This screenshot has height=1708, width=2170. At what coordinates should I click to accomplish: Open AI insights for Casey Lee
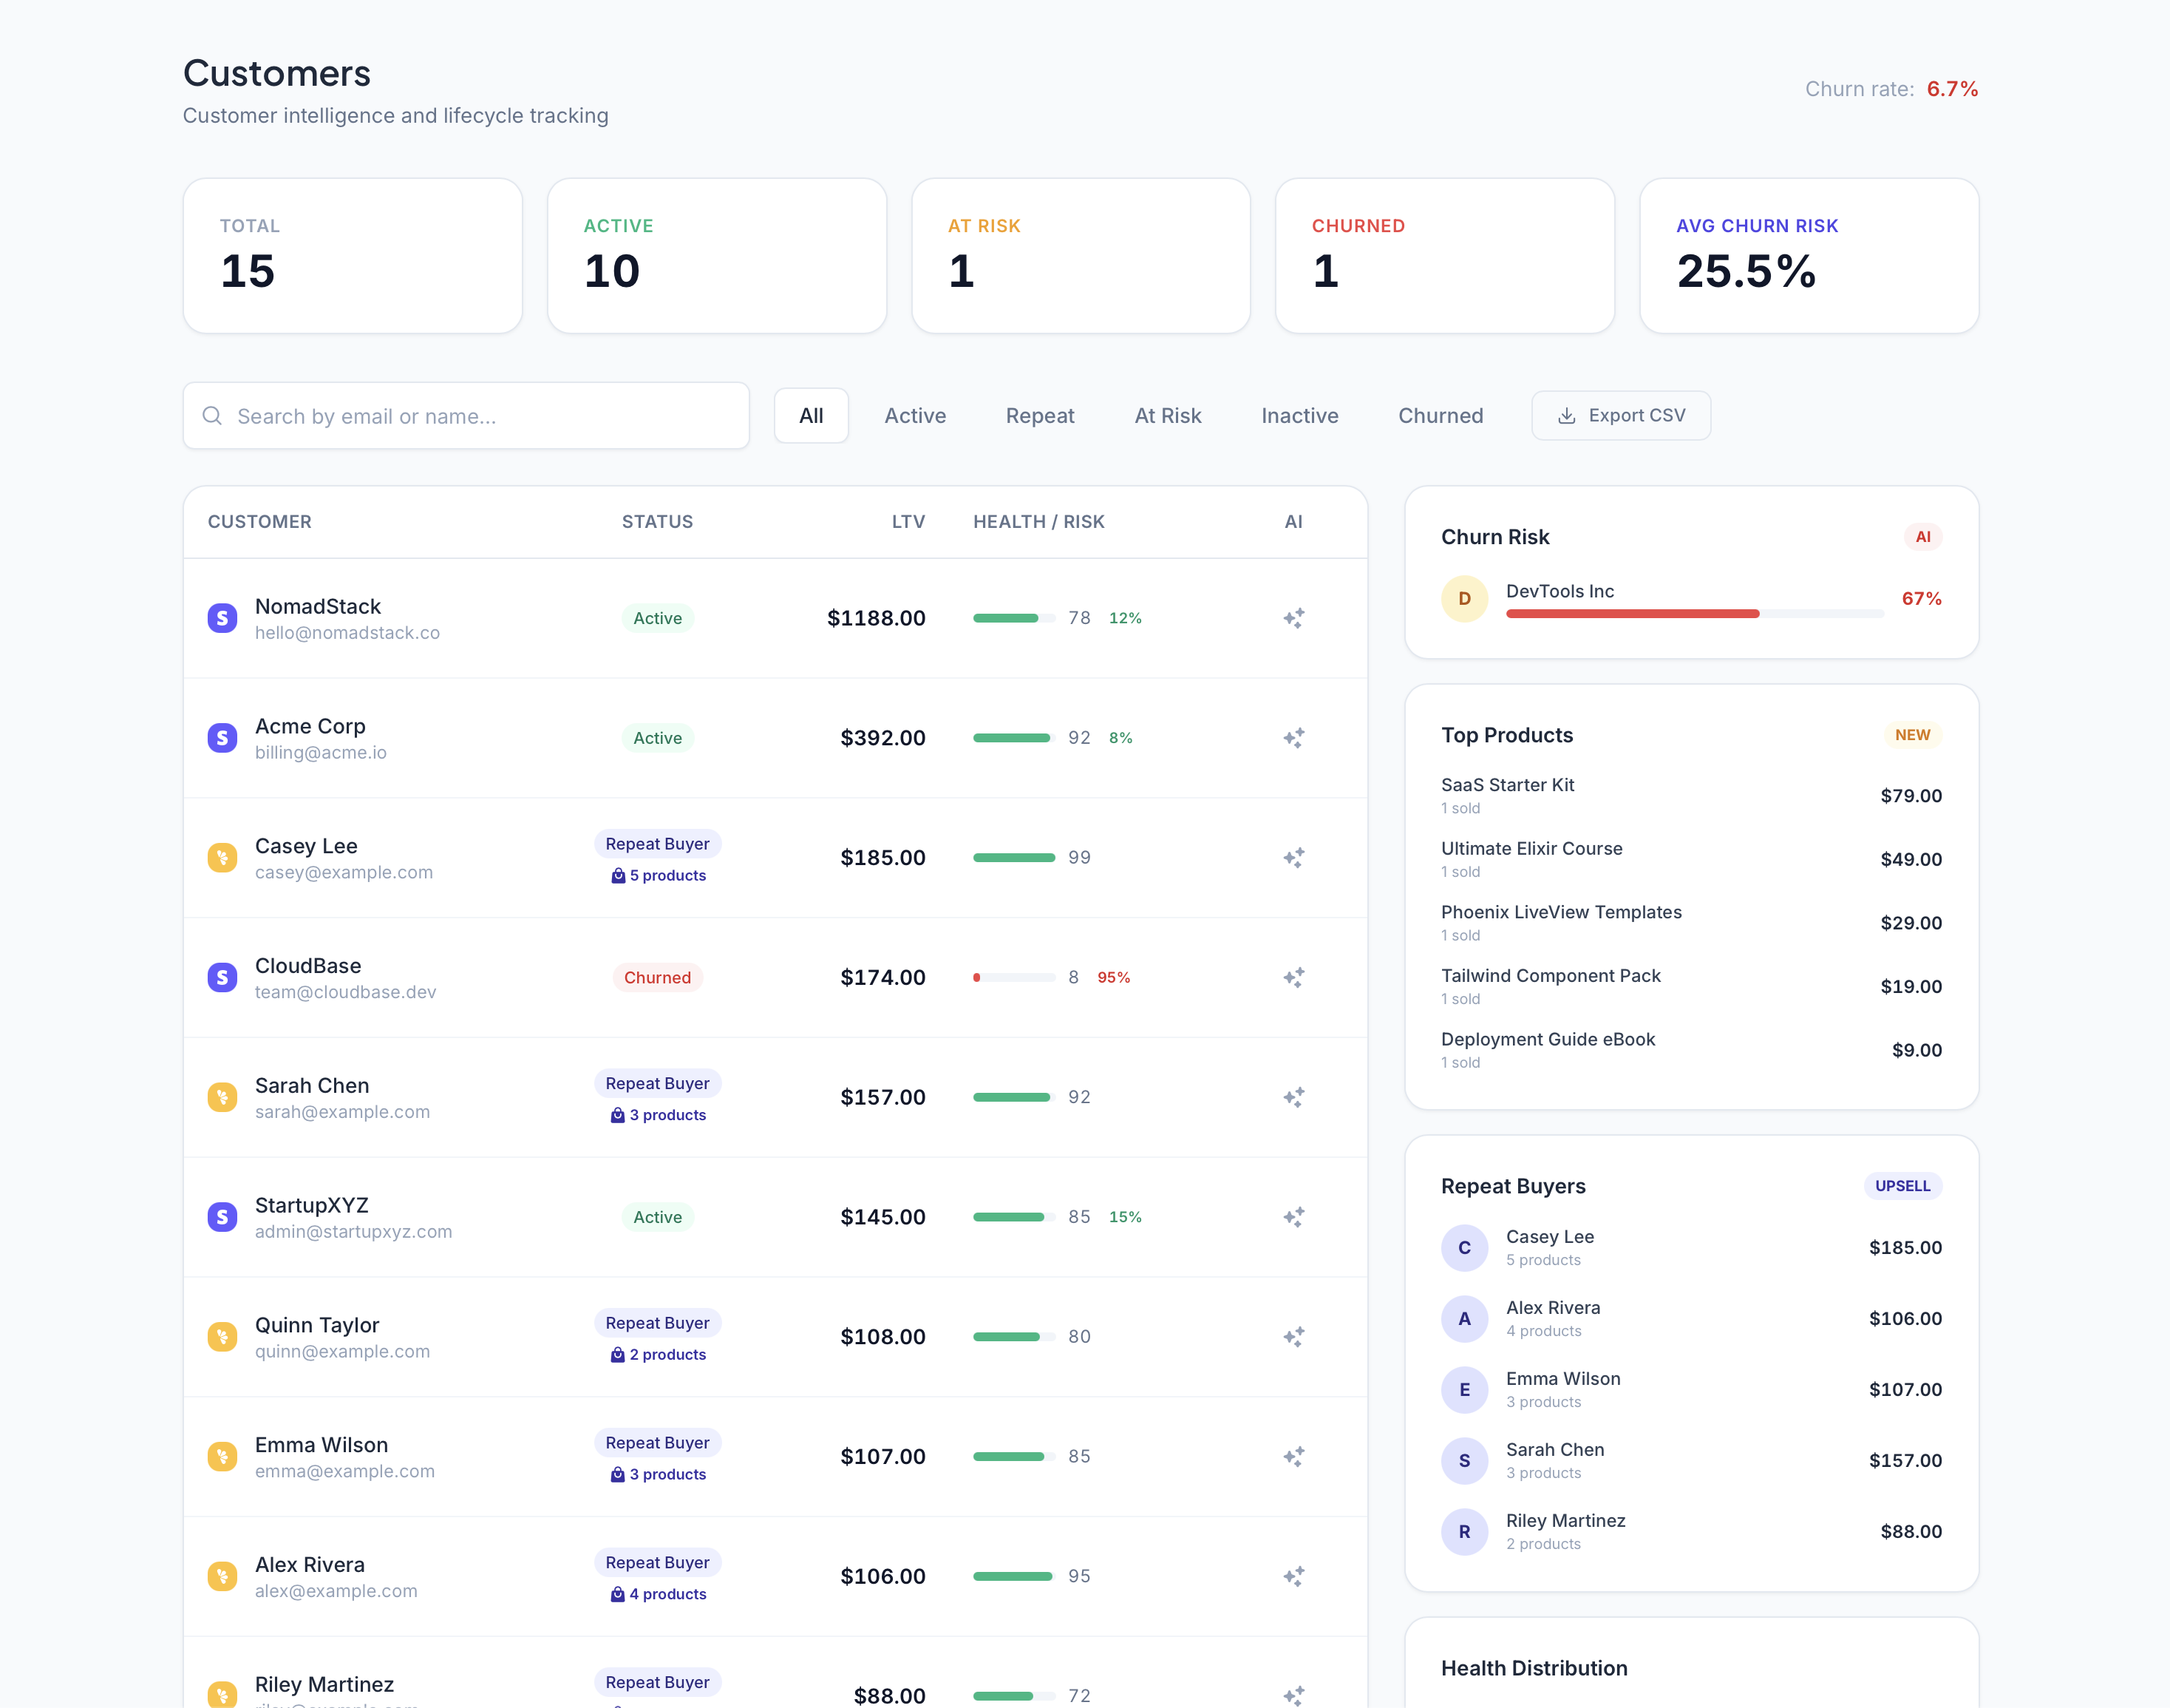pos(1293,857)
